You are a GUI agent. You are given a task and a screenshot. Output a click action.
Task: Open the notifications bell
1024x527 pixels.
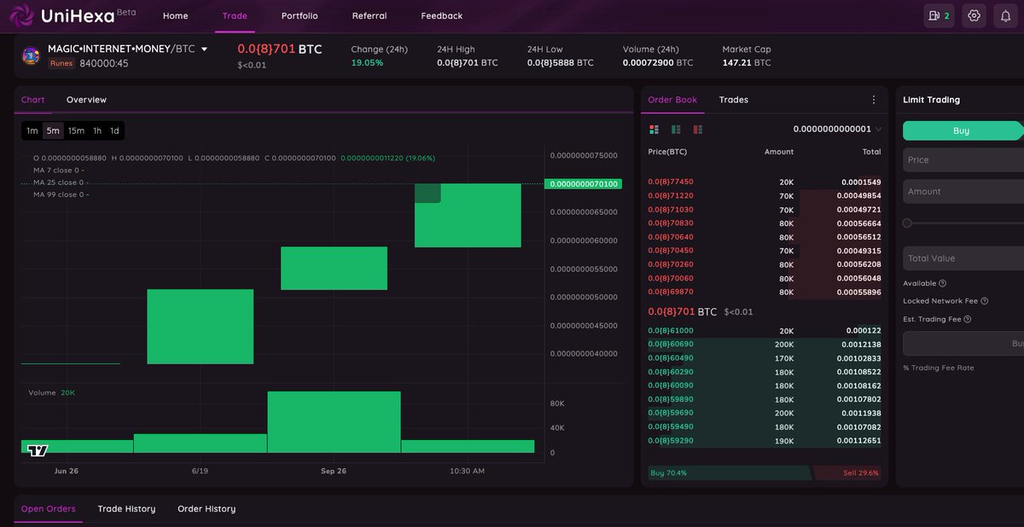(x=1006, y=15)
